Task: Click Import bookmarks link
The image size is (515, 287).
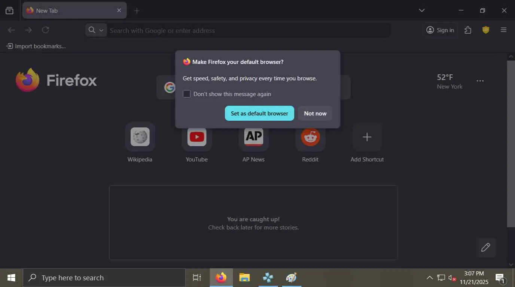Action: pos(36,46)
